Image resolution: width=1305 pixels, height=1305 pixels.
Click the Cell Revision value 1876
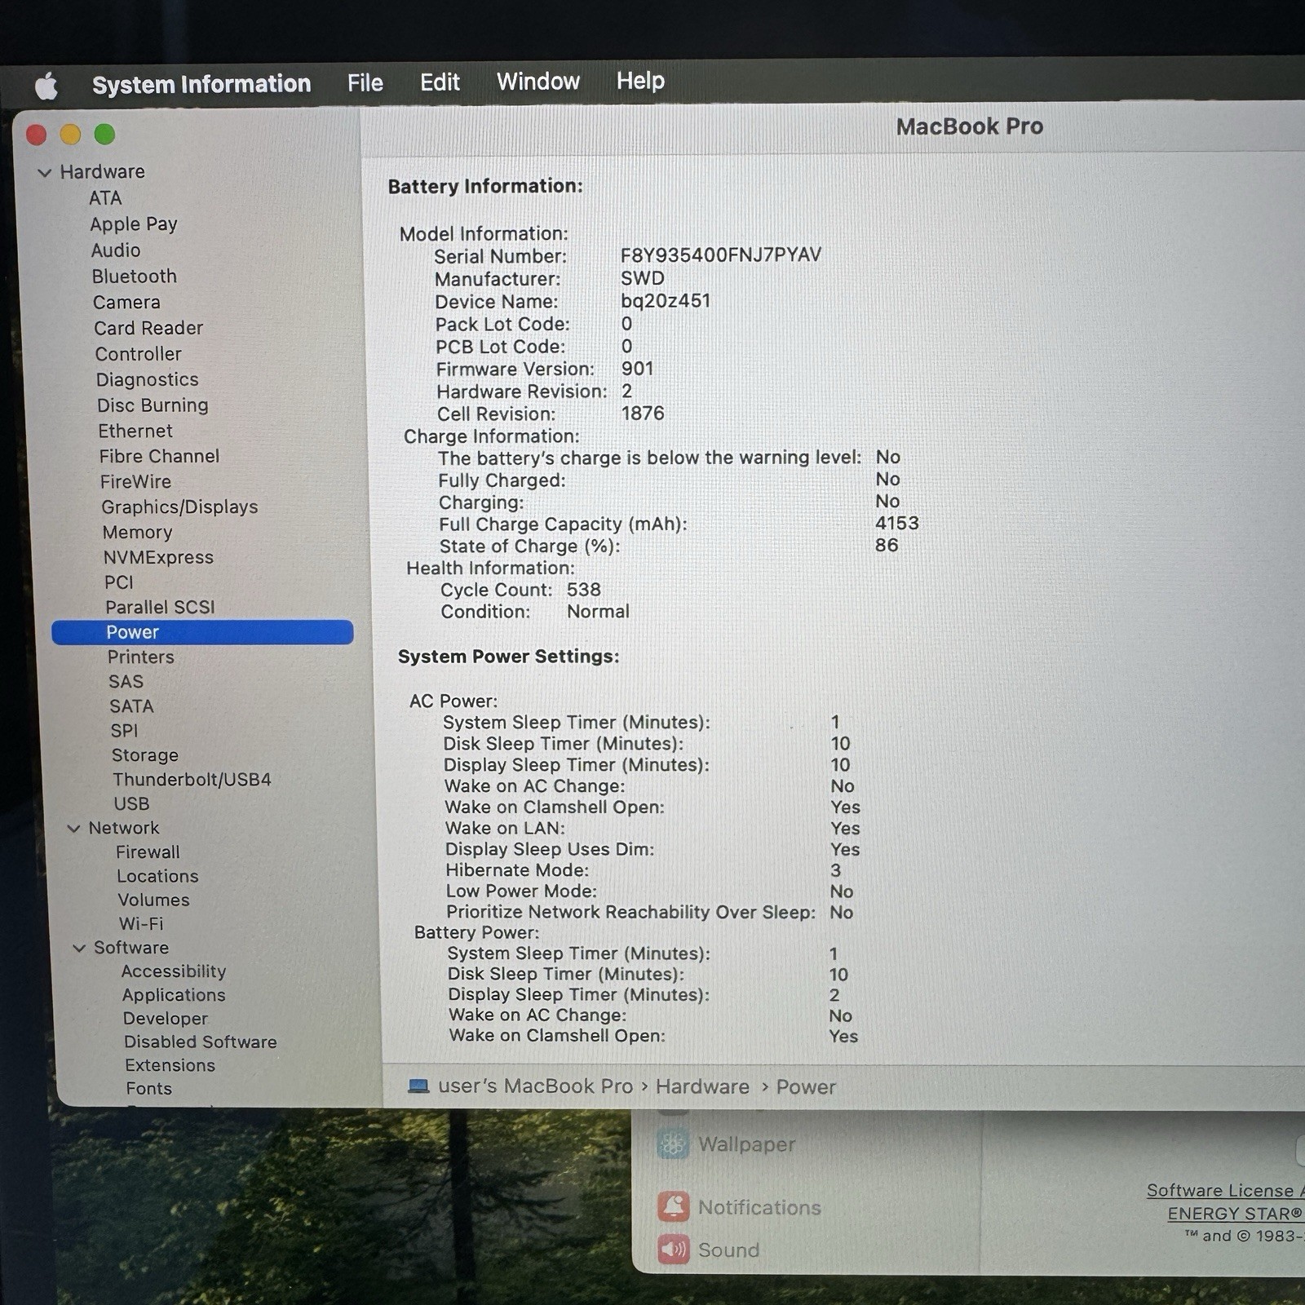click(643, 414)
